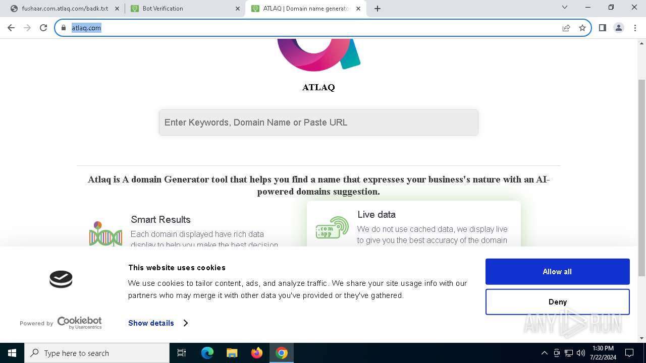Open the browser side panel
The width and height of the screenshot is (646, 363).
tap(603, 28)
